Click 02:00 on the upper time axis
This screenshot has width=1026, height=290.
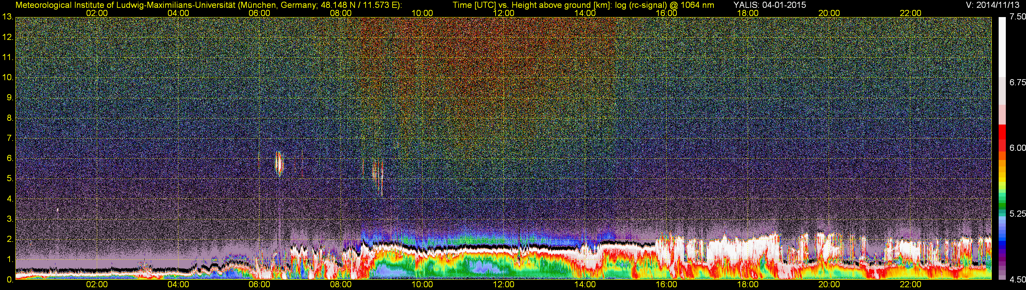point(97,13)
